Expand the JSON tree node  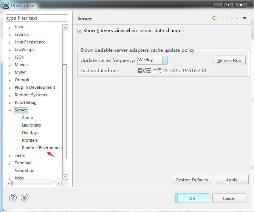[x=10, y=58]
